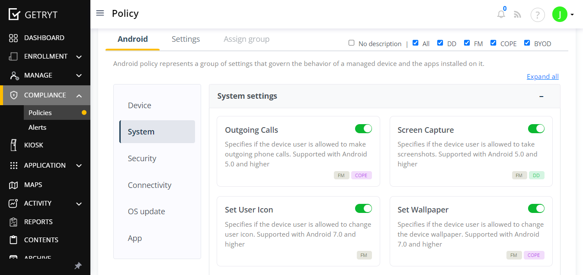Click the Application dots grid icon
Image resolution: width=583 pixels, height=275 pixels.
tap(13, 166)
